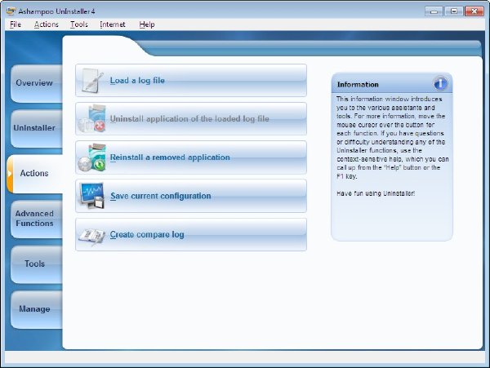Open the Tools menu
Viewport: 490px width, 368px height.
pos(79,24)
